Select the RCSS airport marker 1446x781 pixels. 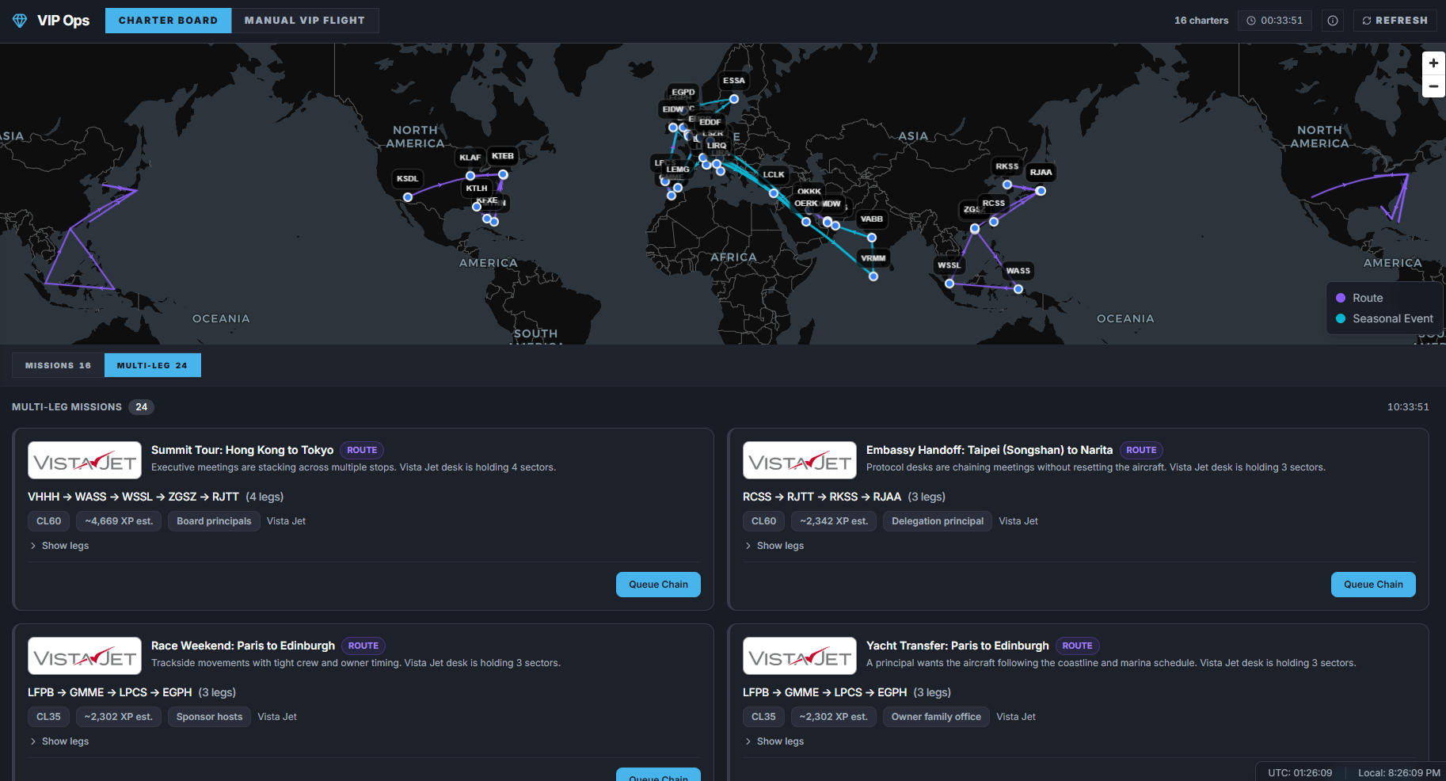pos(994,204)
